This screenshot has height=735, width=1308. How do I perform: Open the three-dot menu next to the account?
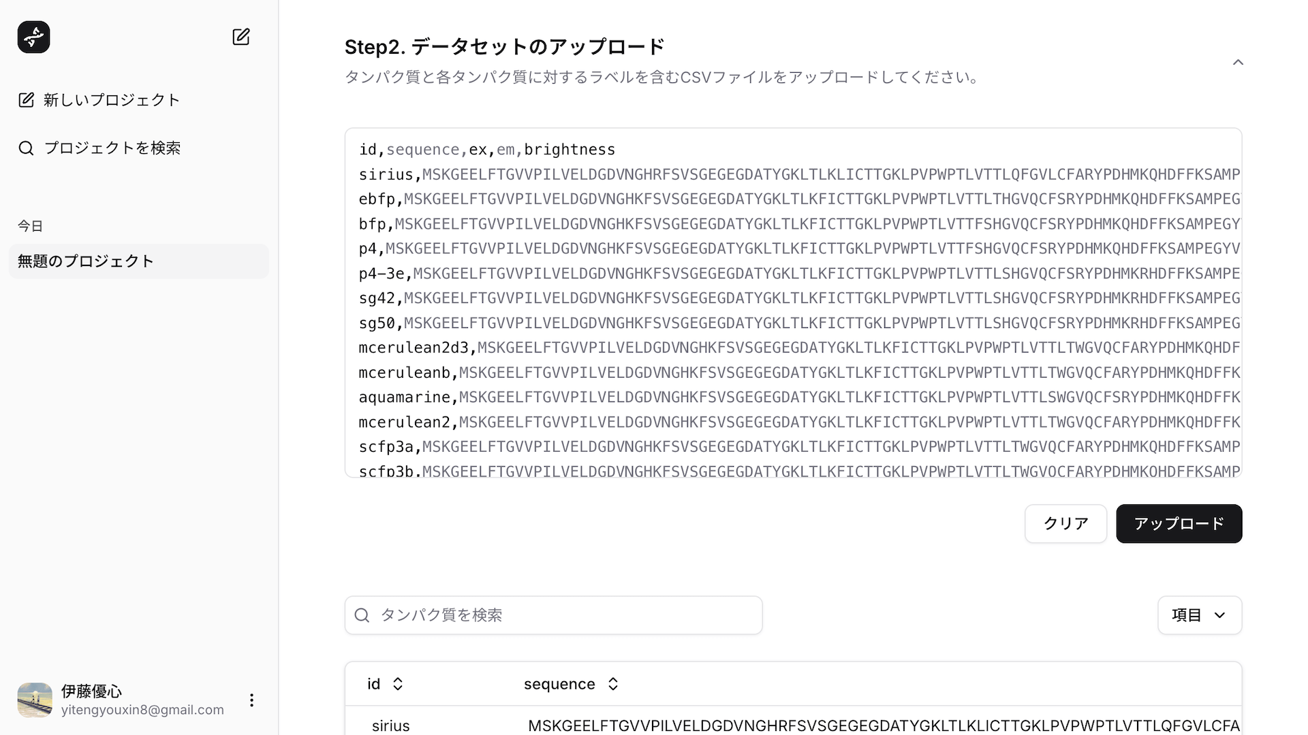click(251, 700)
